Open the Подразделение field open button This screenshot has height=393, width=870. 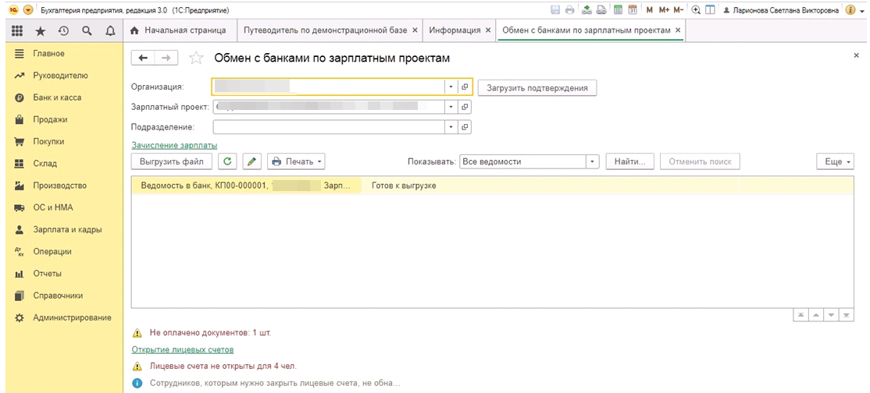pyautogui.click(x=465, y=127)
